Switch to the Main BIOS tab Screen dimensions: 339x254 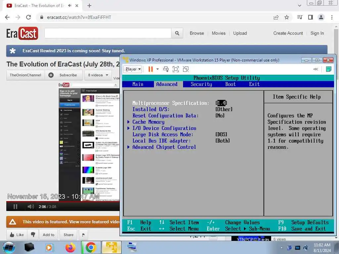click(138, 84)
